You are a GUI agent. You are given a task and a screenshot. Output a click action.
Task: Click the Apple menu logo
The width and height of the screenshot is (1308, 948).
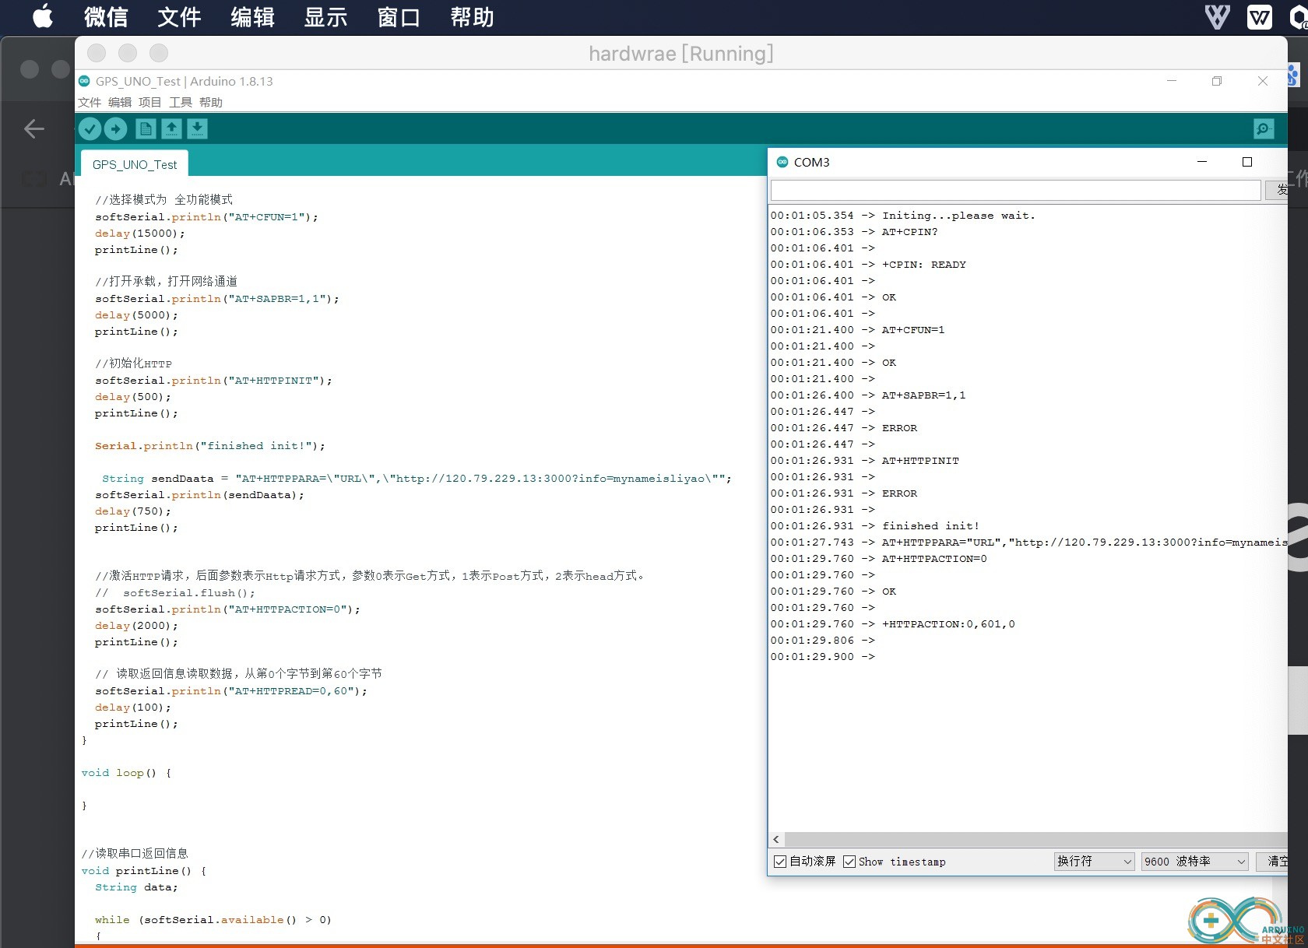43,16
